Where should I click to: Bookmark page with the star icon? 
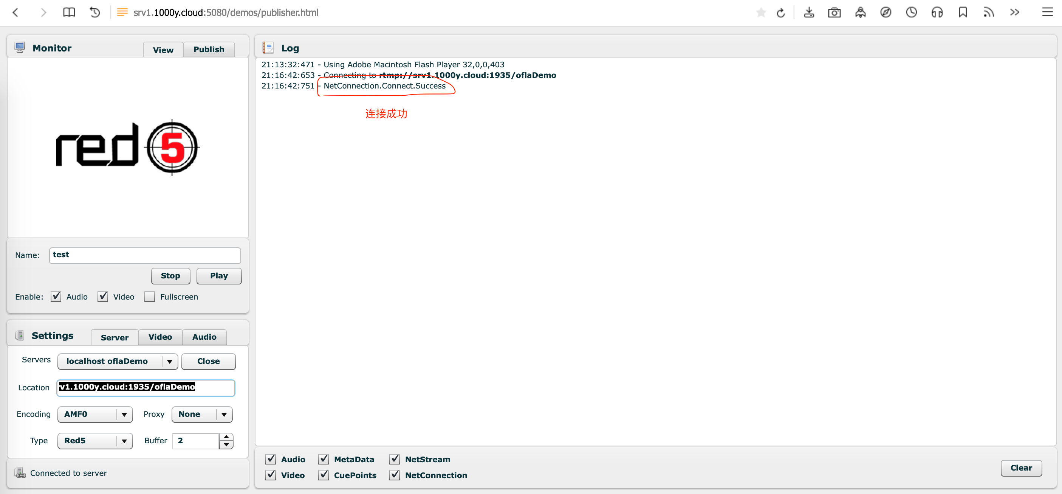coord(761,13)
